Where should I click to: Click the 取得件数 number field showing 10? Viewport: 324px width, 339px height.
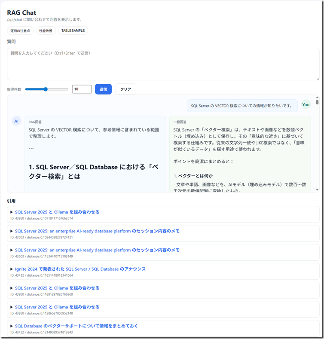(x=82, y=89)
